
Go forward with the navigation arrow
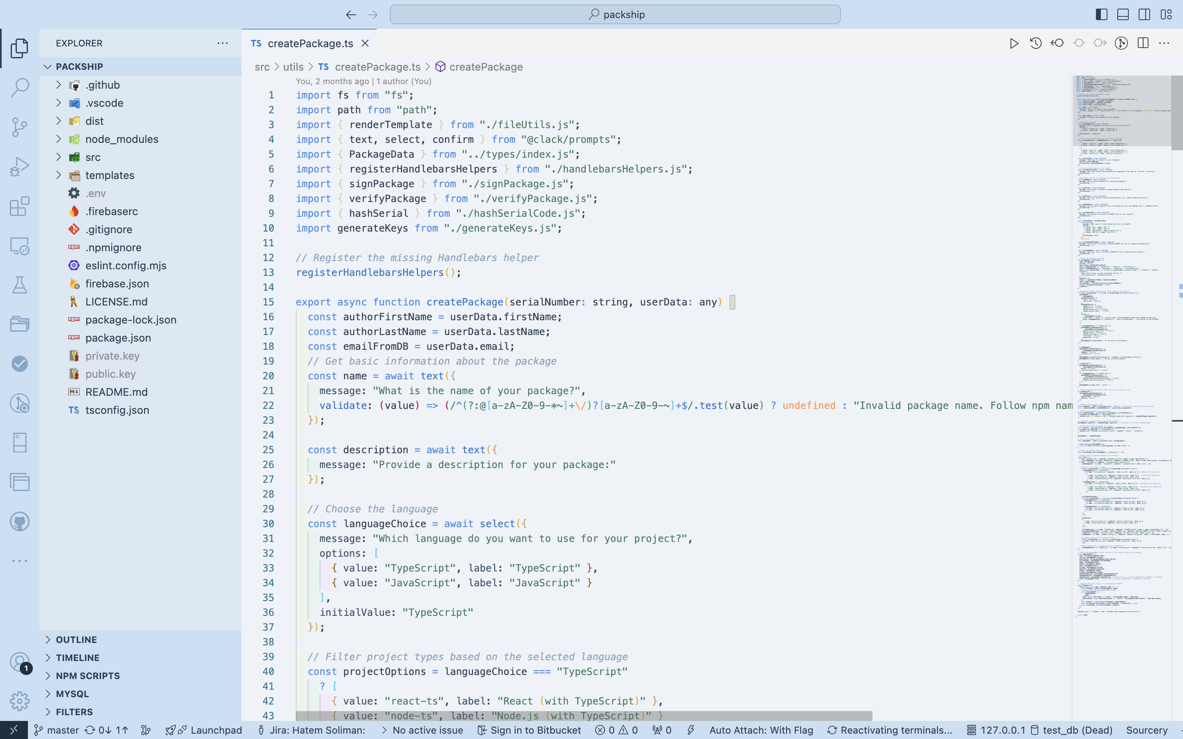point(373,15)
